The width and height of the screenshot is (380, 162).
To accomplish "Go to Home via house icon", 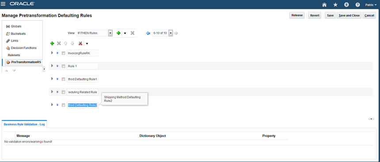I will tap(324, 4).
